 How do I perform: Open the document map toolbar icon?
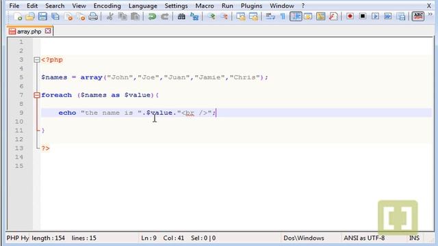click(x=321, y=16)
